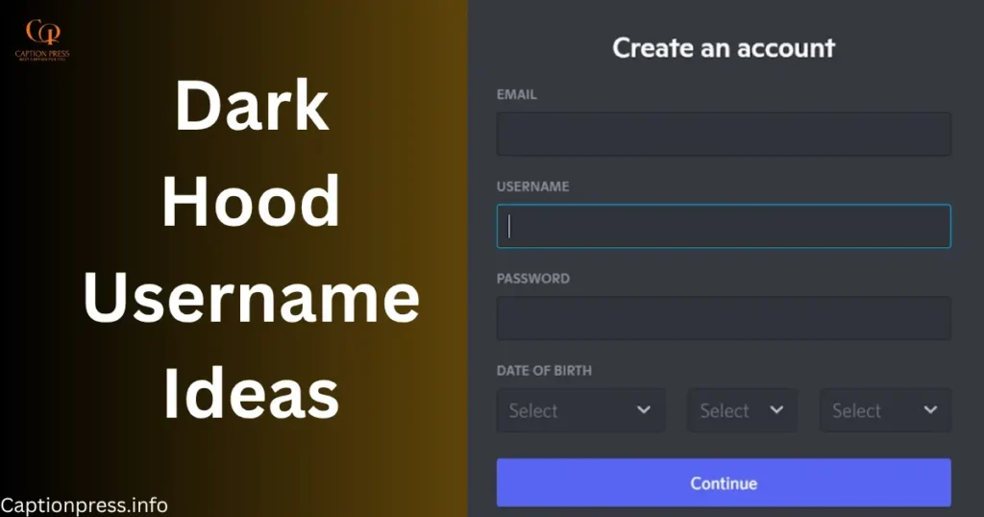Expand the middle Date of Birth Select dropdown
The width and height of the screenshot is (984, 517).
[741, 410]
